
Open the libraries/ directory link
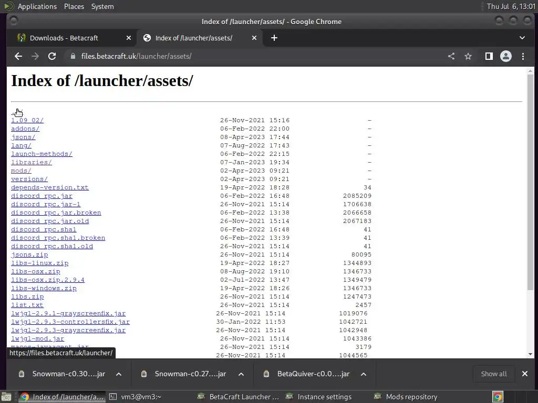[x=32, y=163]
